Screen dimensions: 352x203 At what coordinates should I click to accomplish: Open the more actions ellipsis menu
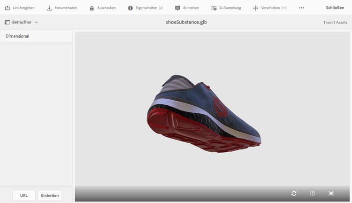(301, 8)
